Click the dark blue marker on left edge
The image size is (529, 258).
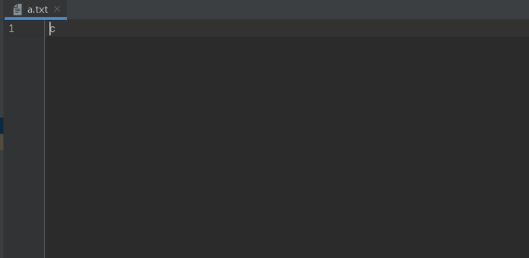click(x=2, y=125)
